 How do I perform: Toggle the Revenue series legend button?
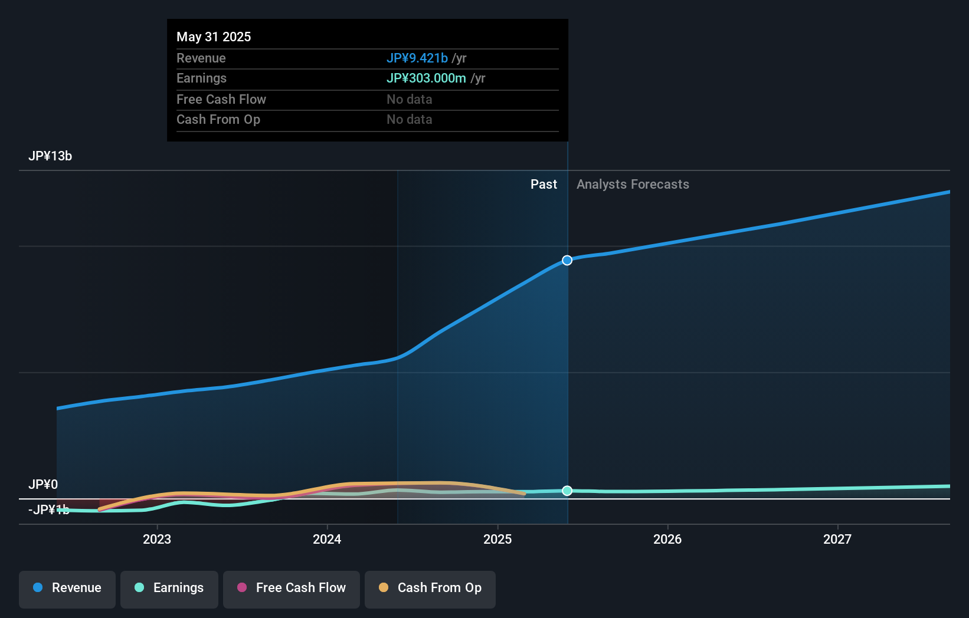[67, 589]
